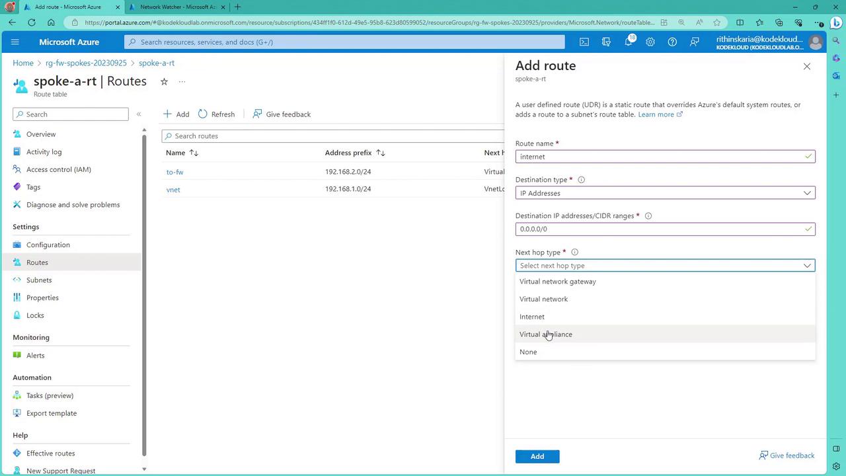Screen dimensions: 846x476
Task: Click the Destination type info icon
Action: pyautogui.click(x=582, y=180)
